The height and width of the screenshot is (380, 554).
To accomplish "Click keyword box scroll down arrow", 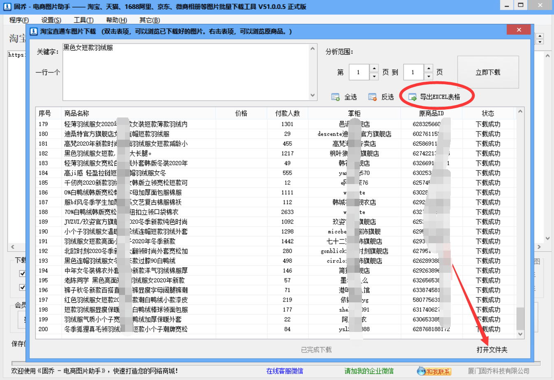I will tap(313, 95).
